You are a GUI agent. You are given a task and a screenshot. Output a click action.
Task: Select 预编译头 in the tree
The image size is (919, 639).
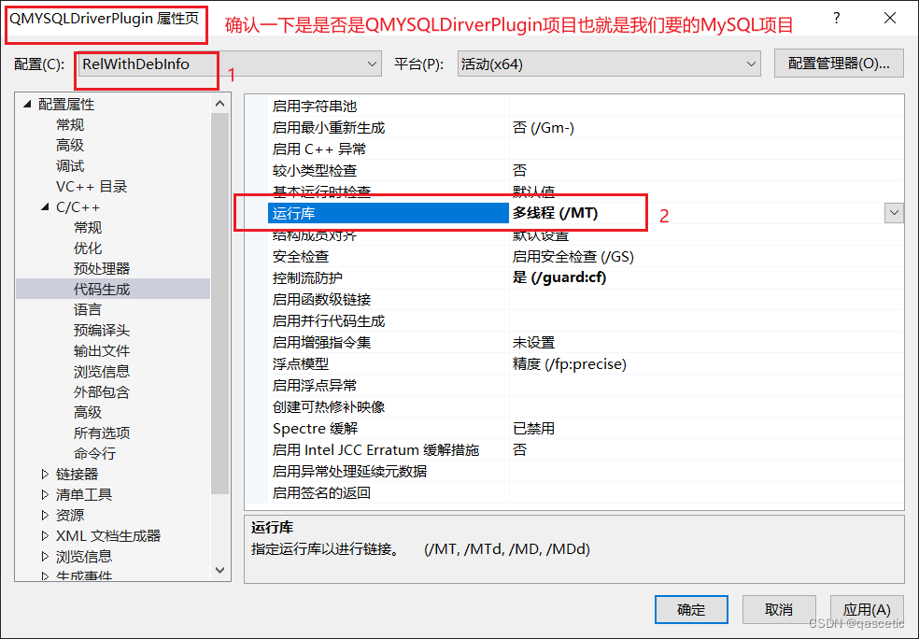click(x=102, y=330)
